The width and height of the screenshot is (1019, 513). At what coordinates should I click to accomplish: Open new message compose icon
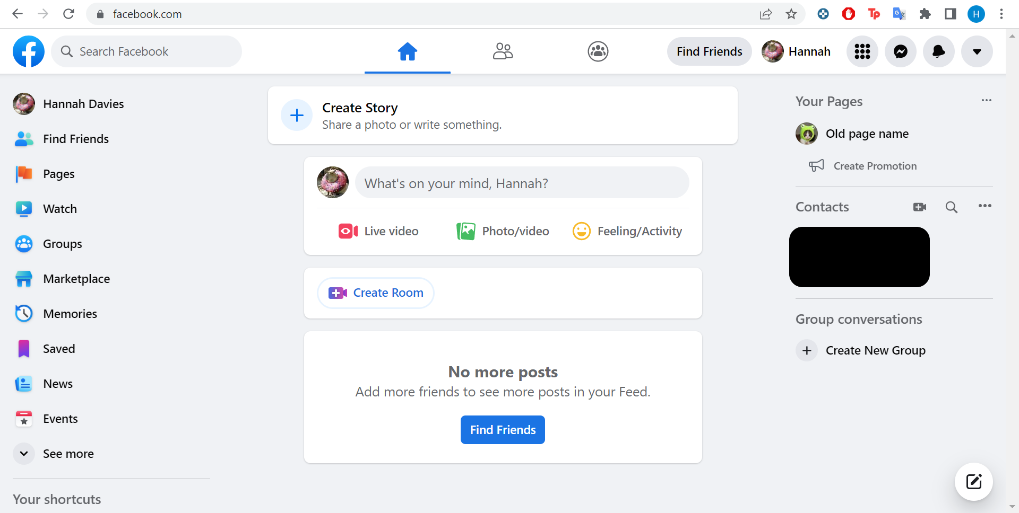[974, 482]
